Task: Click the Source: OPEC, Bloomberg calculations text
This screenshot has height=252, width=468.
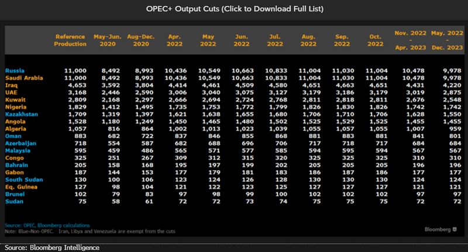Action: click(x=47, y=225)
